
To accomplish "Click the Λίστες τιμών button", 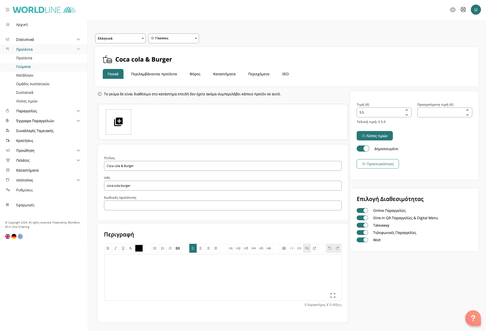I will (375, 136).
